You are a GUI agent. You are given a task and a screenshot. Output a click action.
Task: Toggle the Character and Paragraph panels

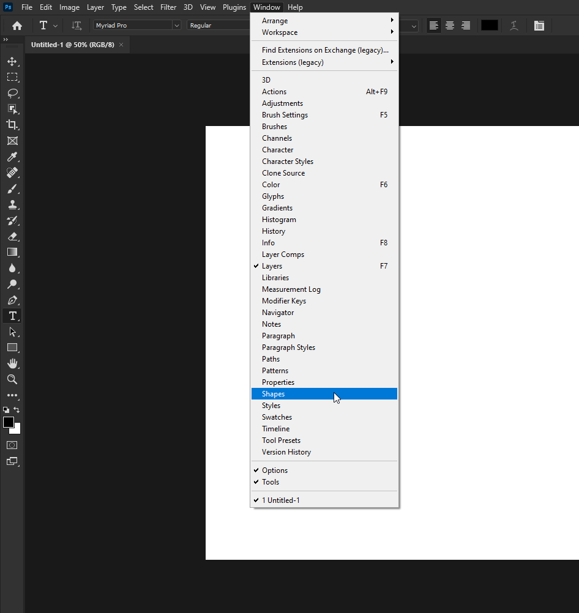coord(537,25)
